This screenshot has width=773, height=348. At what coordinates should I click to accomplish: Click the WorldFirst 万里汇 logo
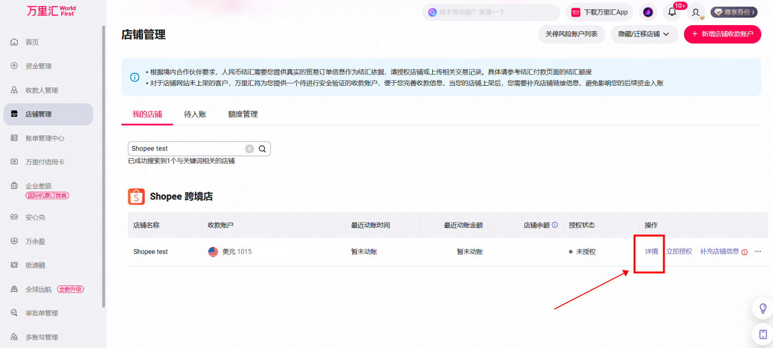pyautogui.click(x=51, y=11)
